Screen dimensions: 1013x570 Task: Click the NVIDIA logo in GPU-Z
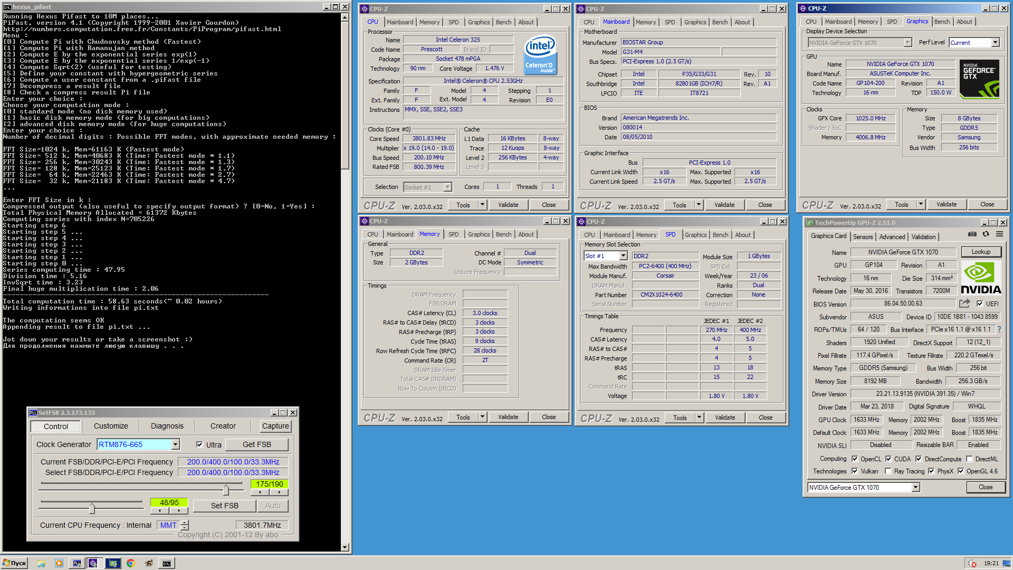click(981, 279)
